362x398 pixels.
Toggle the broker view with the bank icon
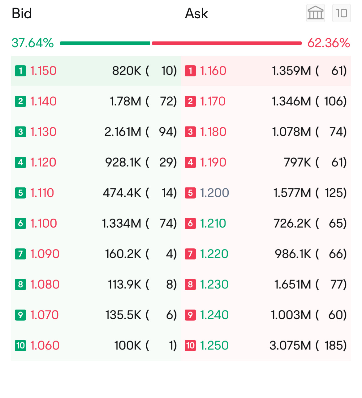[x=315, y=13]
